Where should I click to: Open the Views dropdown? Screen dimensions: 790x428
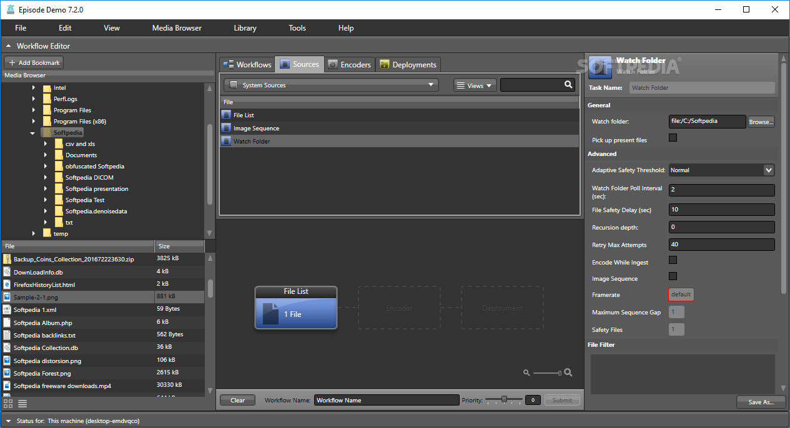[x=475, y=85]
